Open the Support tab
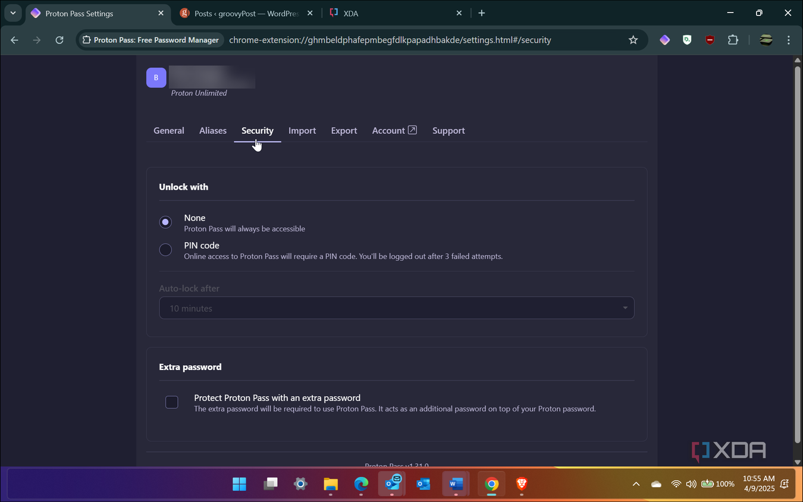803x502 pixels. 448,130
